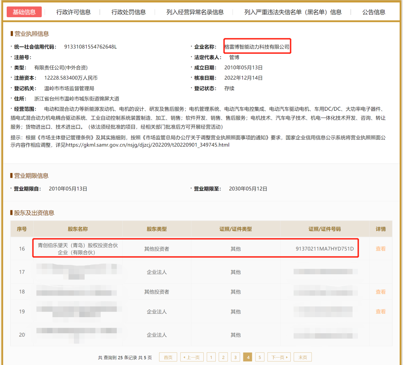Click the record count 共查询到 25 条记录
Viewport: 403px width, 365px height.
[x=118, y=357]
